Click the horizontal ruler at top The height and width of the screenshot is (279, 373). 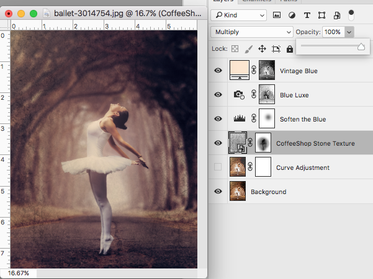pos(104,25)
